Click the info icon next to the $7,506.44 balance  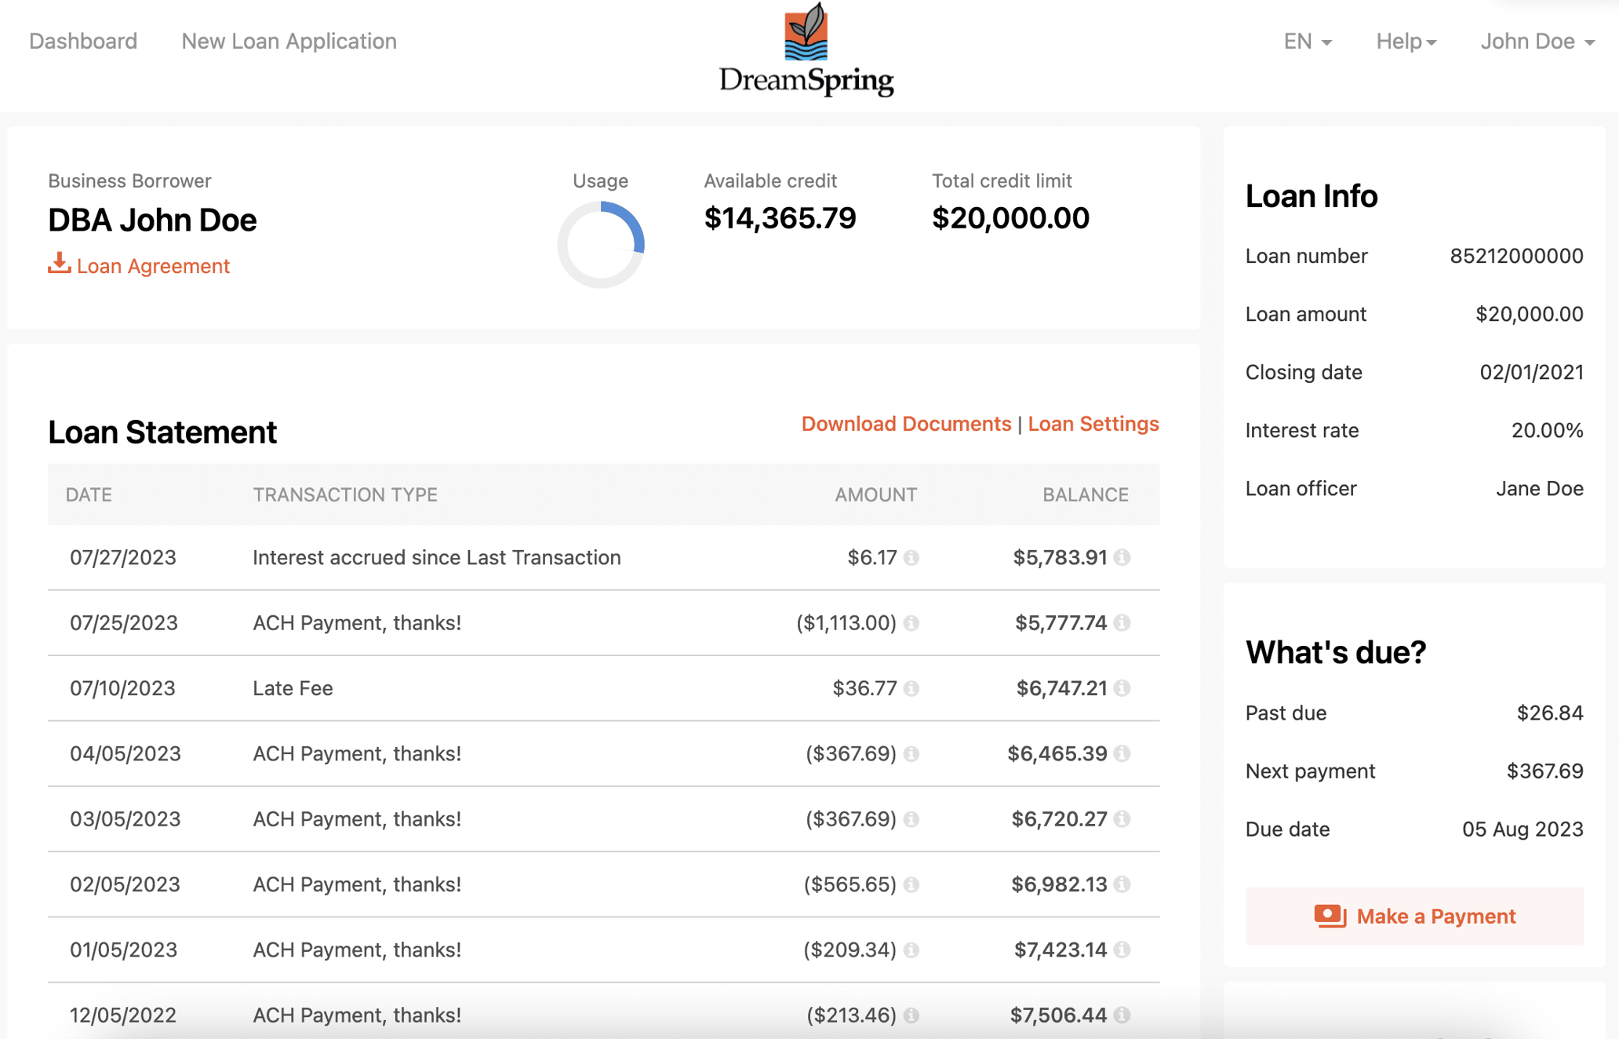(x=1122, y=1015)
